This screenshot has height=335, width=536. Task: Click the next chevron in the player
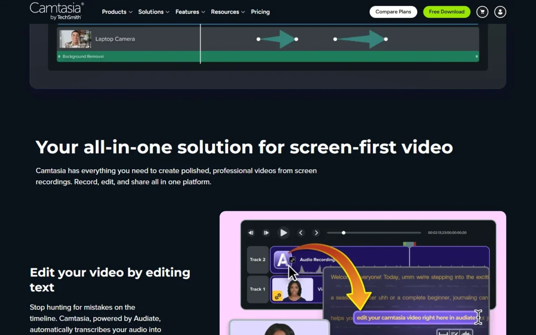316,233
